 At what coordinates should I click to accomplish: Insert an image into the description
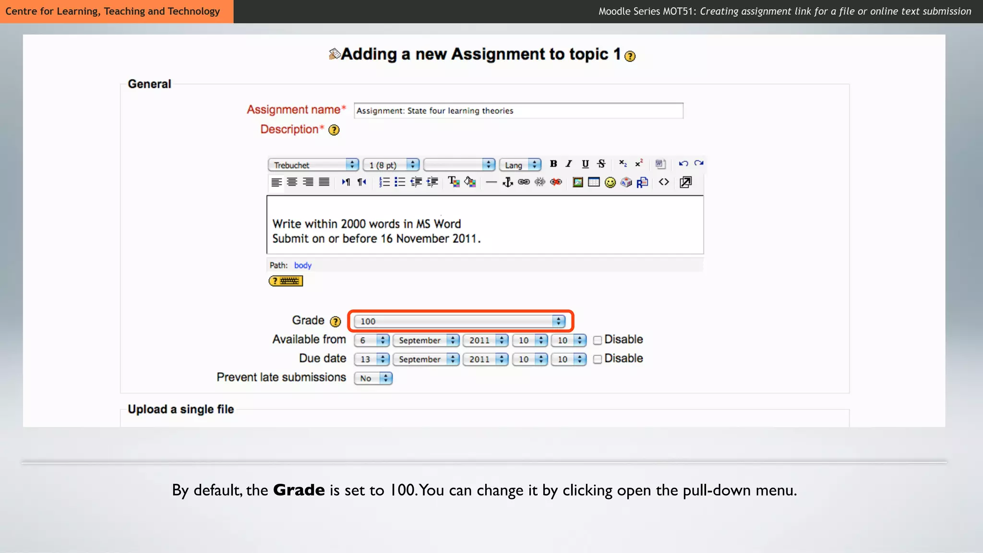[578, 182]
